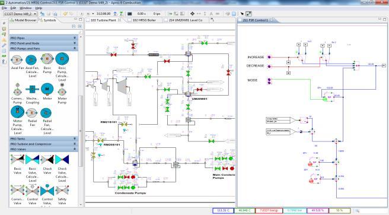Click the black maximize-view toolbar icon
The image size is (389, 215).
[248, 14]
